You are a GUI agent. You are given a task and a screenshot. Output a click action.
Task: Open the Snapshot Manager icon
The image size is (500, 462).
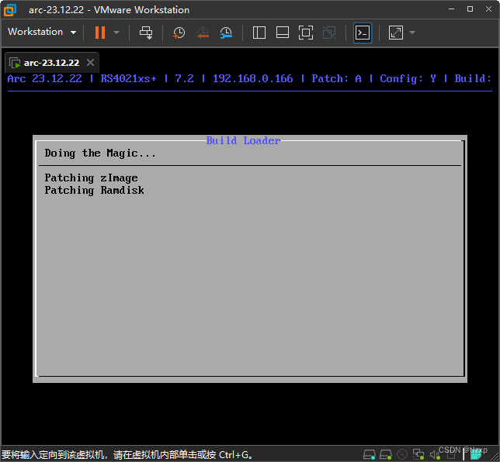pyautogui.click(x=226, y=33)
